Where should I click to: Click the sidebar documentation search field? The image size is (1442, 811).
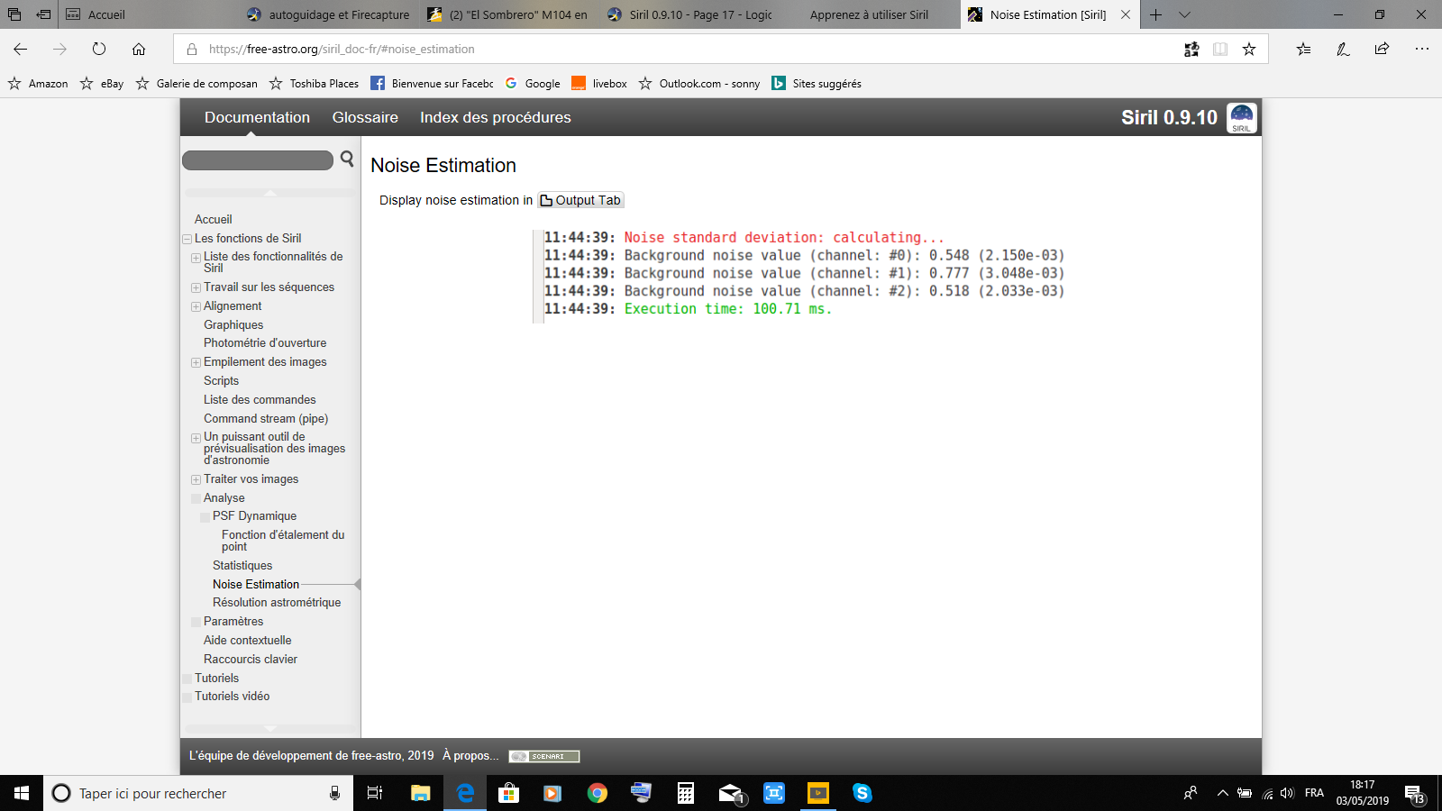tap(258, 160)
